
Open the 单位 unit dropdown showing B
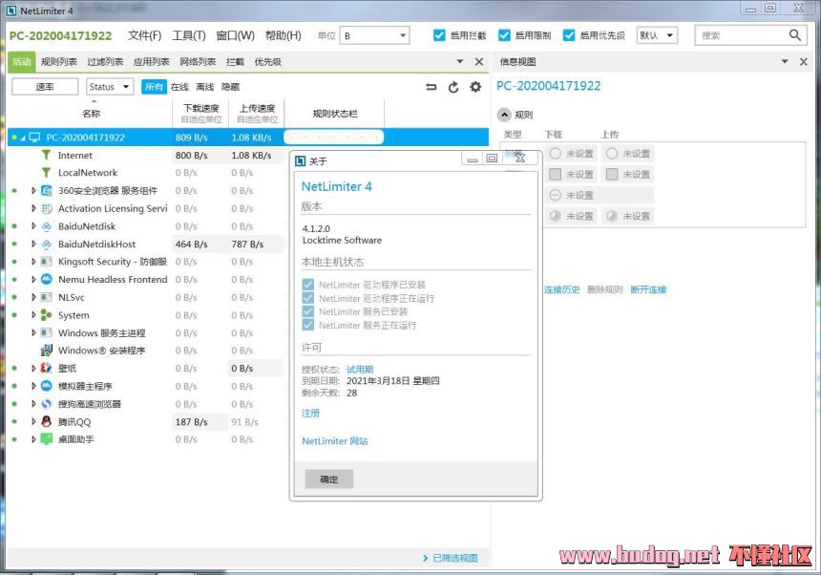pyautogui.click(x=374, y=35)
